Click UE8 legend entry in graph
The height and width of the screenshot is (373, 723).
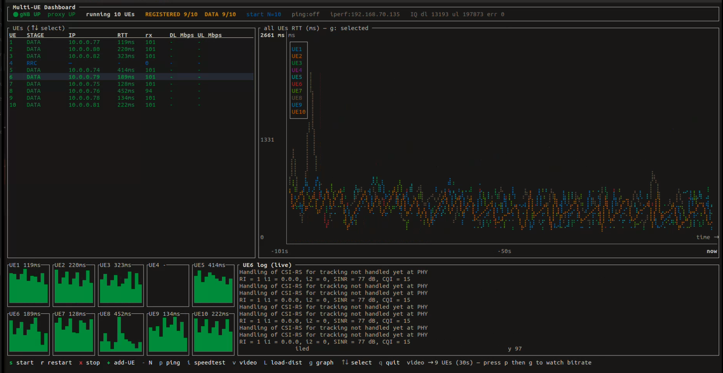(297, 98)
